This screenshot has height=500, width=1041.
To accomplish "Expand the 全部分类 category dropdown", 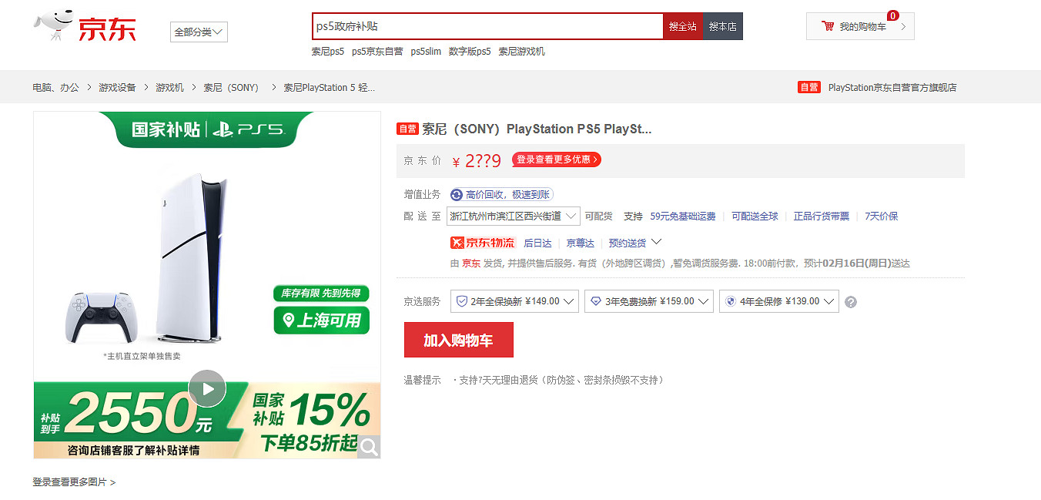I will click(x=198, y=32).
